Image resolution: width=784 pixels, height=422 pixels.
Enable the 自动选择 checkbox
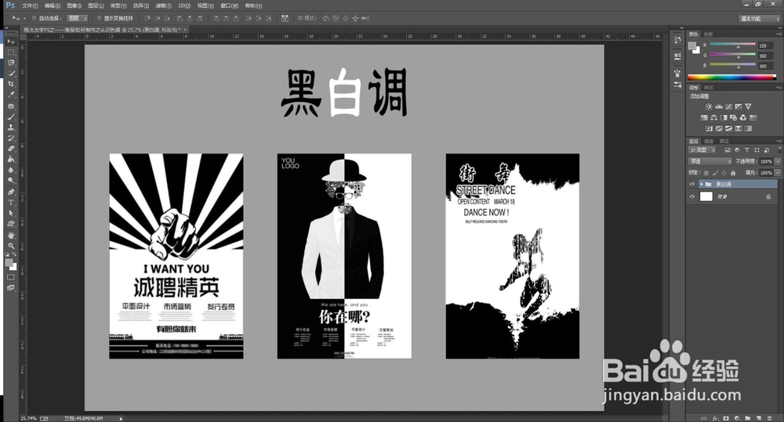click(x=34, y=19)
